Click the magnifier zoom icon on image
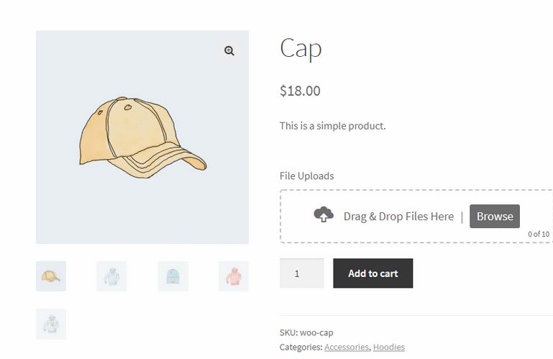Image resolution: width=553 pixels, height=359 pixels. (x=229, y=51)
